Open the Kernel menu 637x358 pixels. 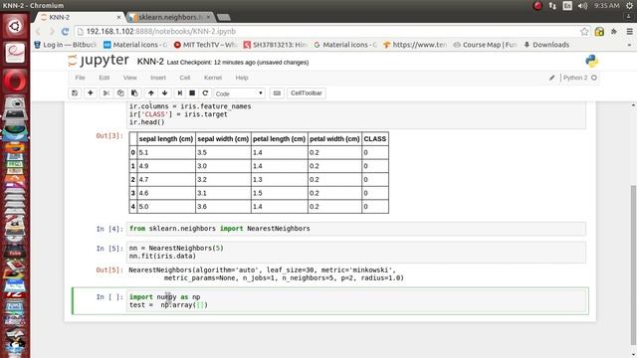coord(213,78)
